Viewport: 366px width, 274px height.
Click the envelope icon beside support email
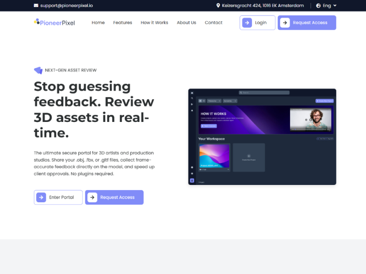(36, 5)
